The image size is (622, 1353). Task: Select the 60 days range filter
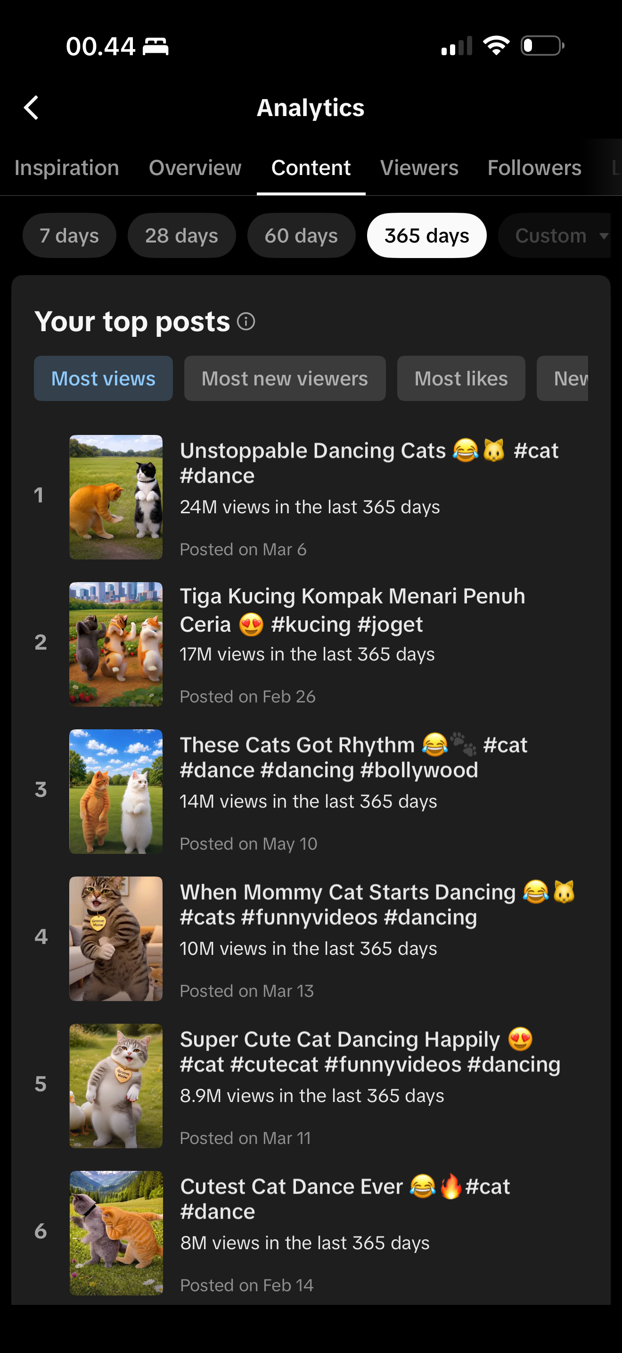pyautogui.click(x=301, y=235)
